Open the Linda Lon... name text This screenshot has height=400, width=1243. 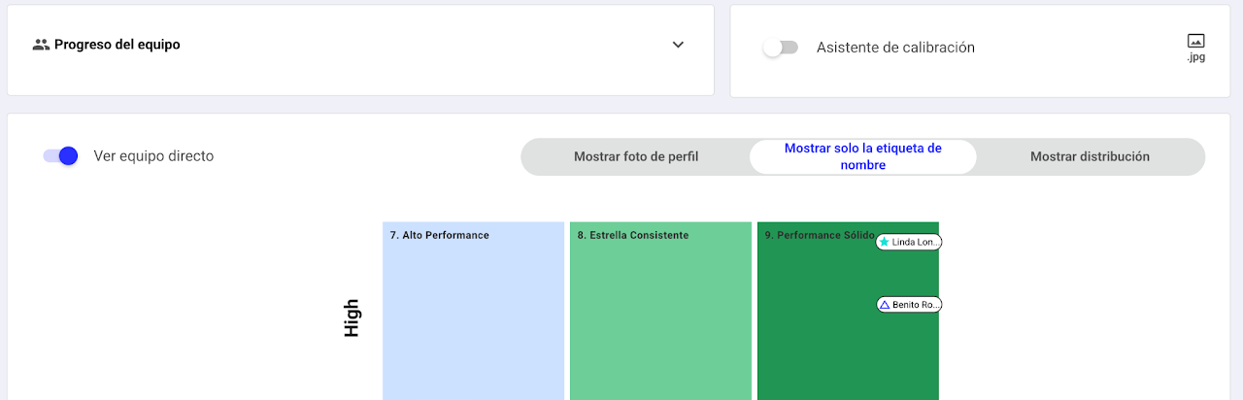tap(914, 243)
